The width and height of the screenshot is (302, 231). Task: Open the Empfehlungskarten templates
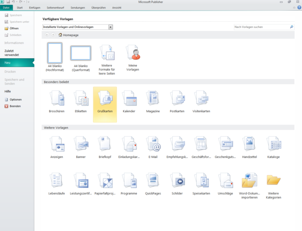point(177,147)
